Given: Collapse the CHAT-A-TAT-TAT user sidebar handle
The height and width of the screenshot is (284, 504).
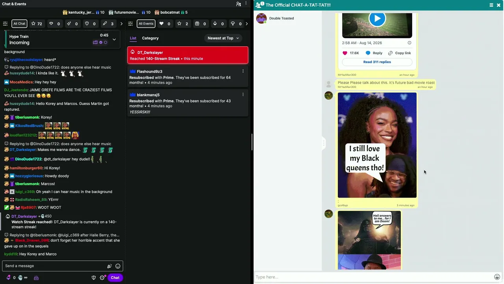Looking at the screenshot, I should pyautogui.click(x=324, y=143).
